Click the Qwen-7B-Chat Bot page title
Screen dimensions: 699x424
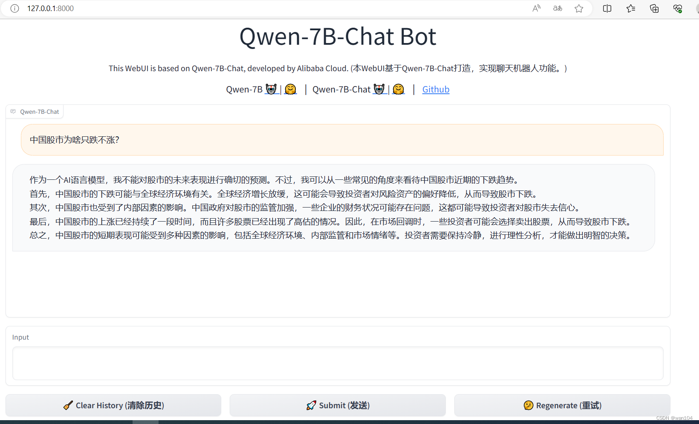338,37
